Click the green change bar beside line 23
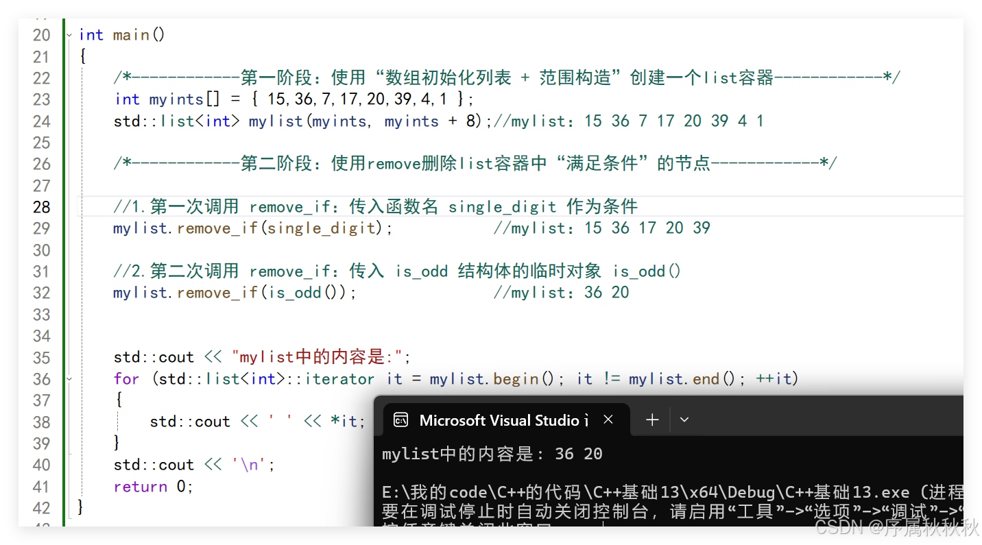Viewport: 982px width, 545px height. click(66, 99)
